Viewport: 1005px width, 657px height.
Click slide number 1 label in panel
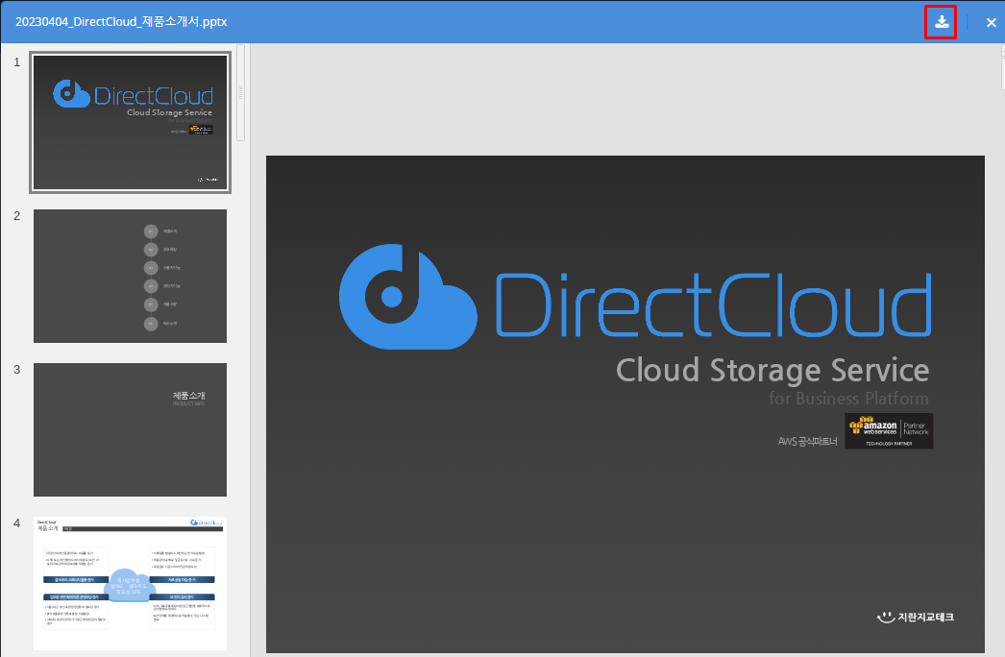pyautogui.click(x=16, y=62)
